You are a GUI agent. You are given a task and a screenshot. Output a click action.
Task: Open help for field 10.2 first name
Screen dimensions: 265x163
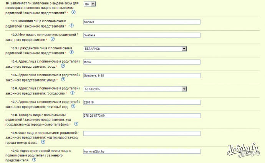click(52, 39)
